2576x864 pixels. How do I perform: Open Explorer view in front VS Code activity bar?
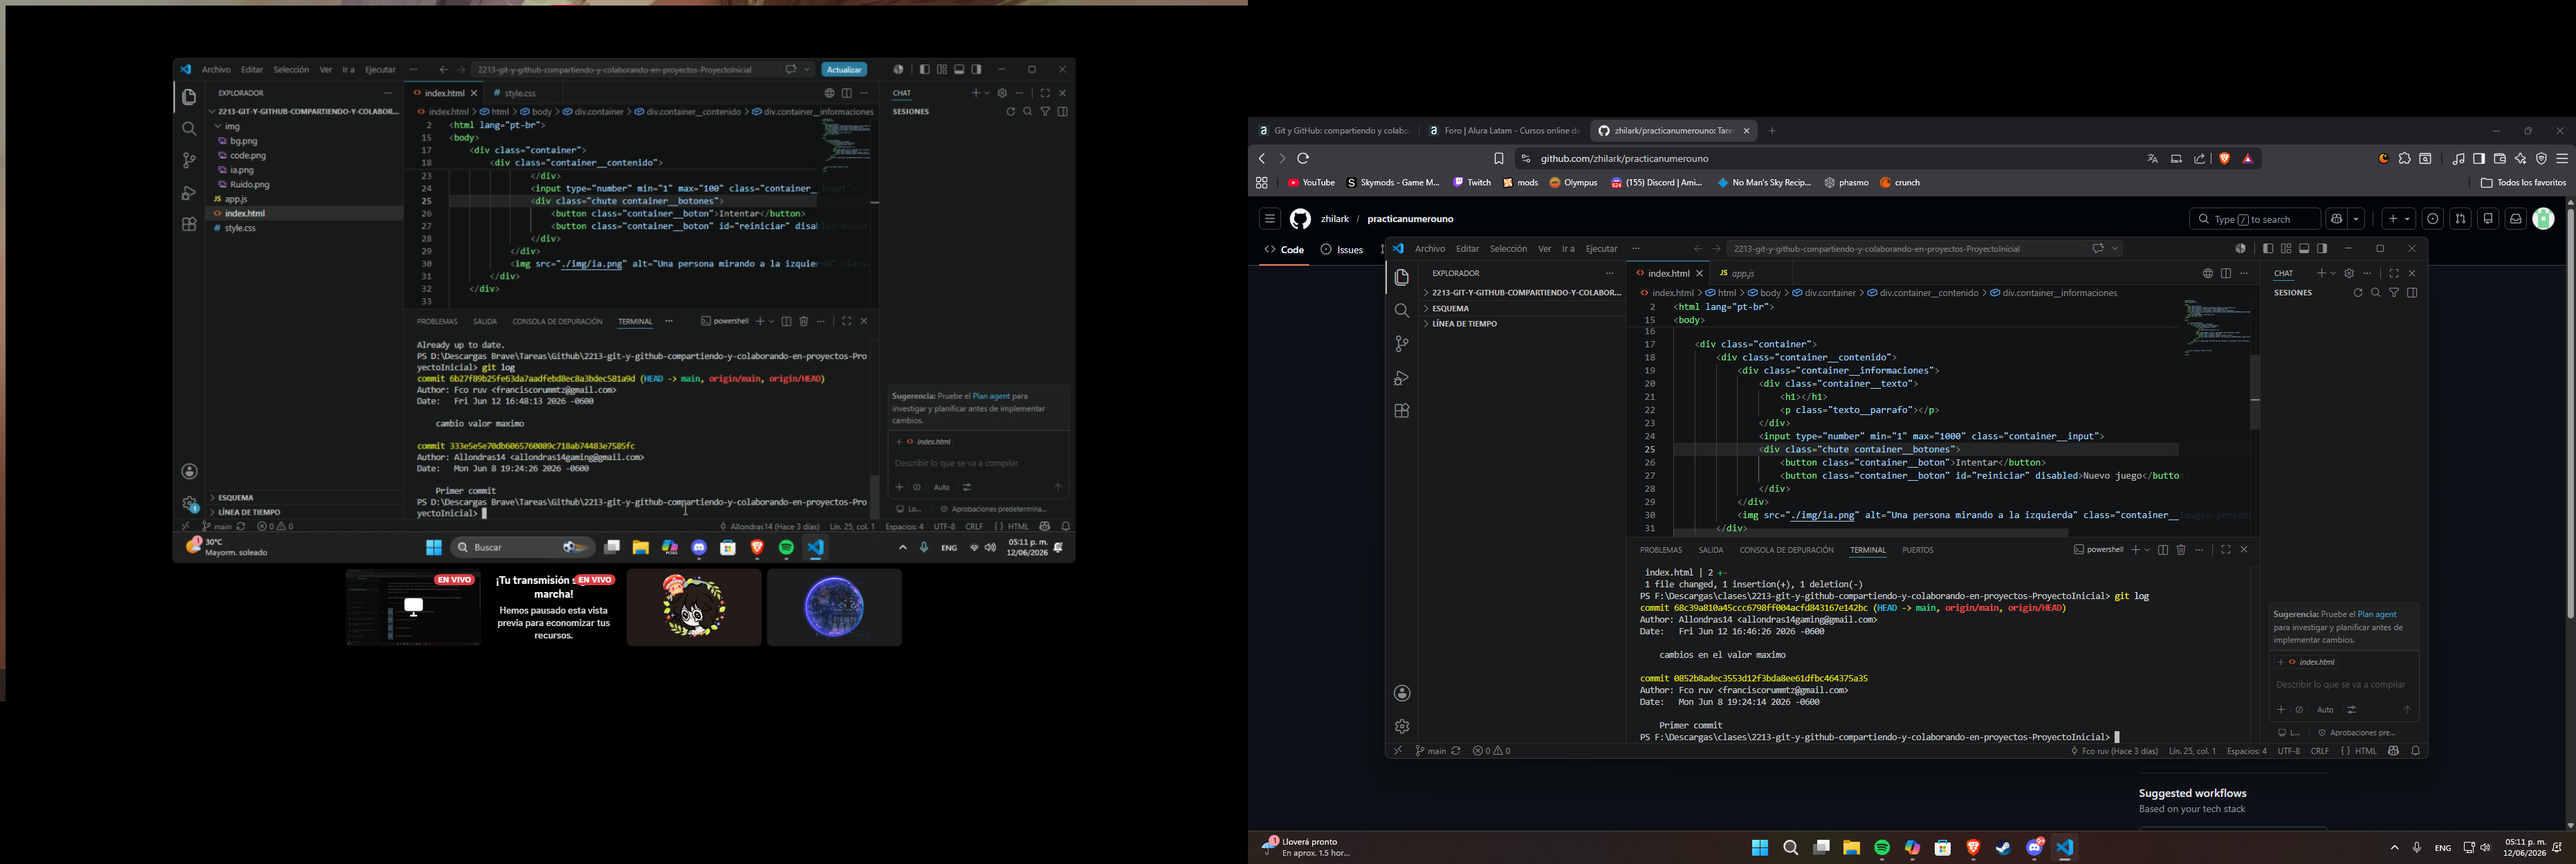1401,278
